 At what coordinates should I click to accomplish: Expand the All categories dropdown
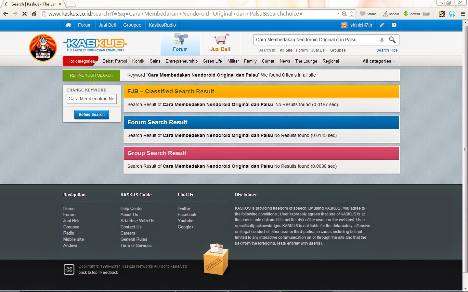point(379,61)
